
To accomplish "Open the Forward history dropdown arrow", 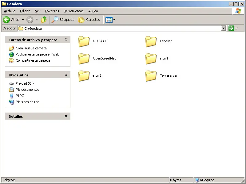I will tap(37, 20).
